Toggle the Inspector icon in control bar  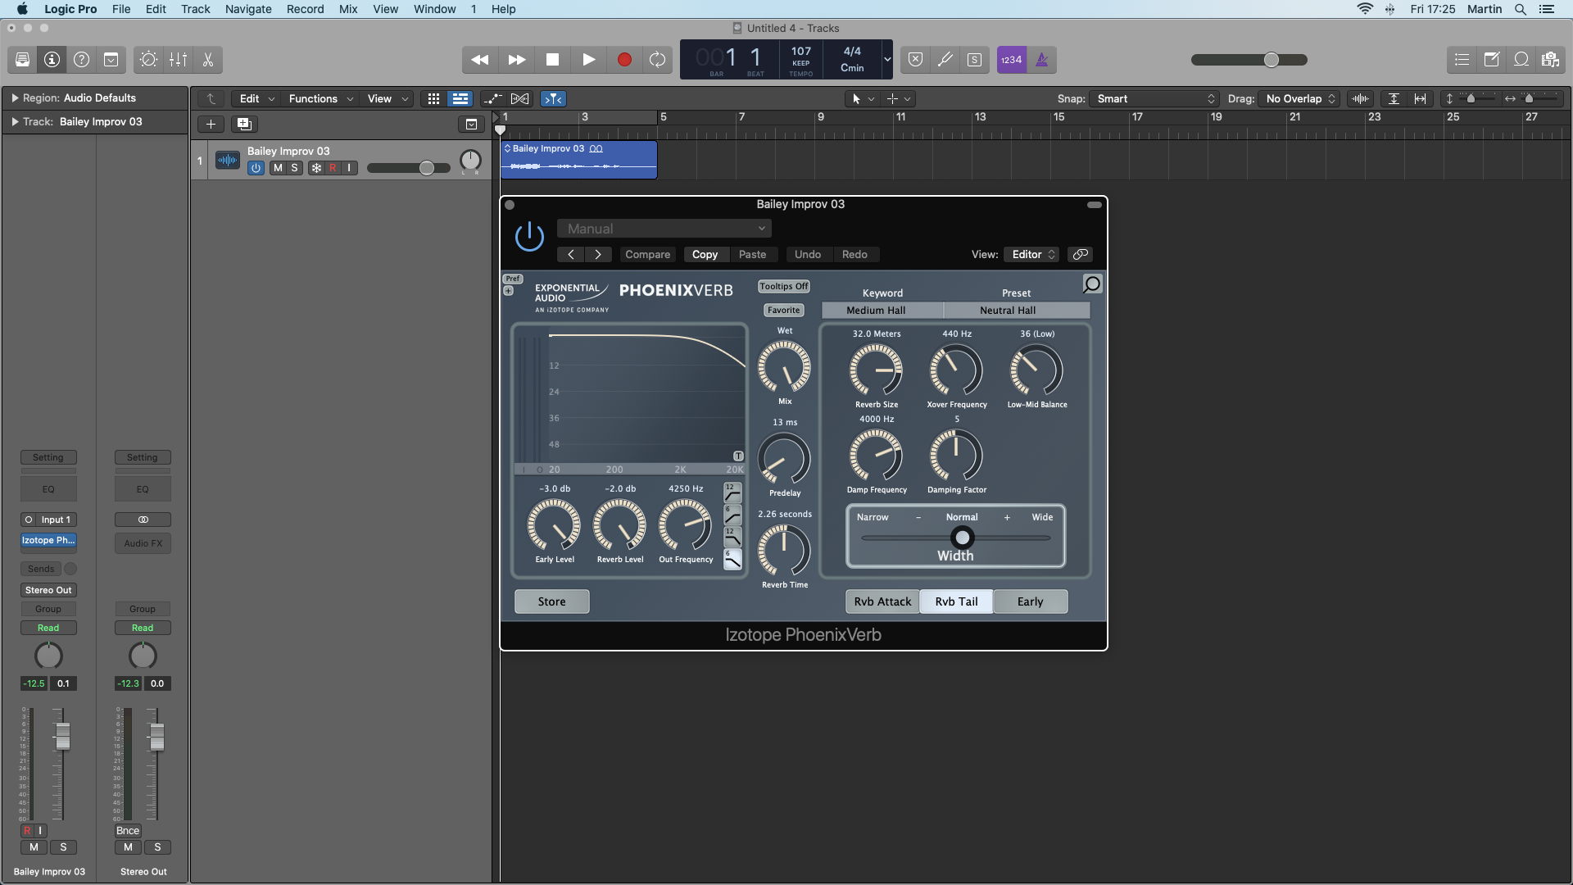click(x=52, y=60)
